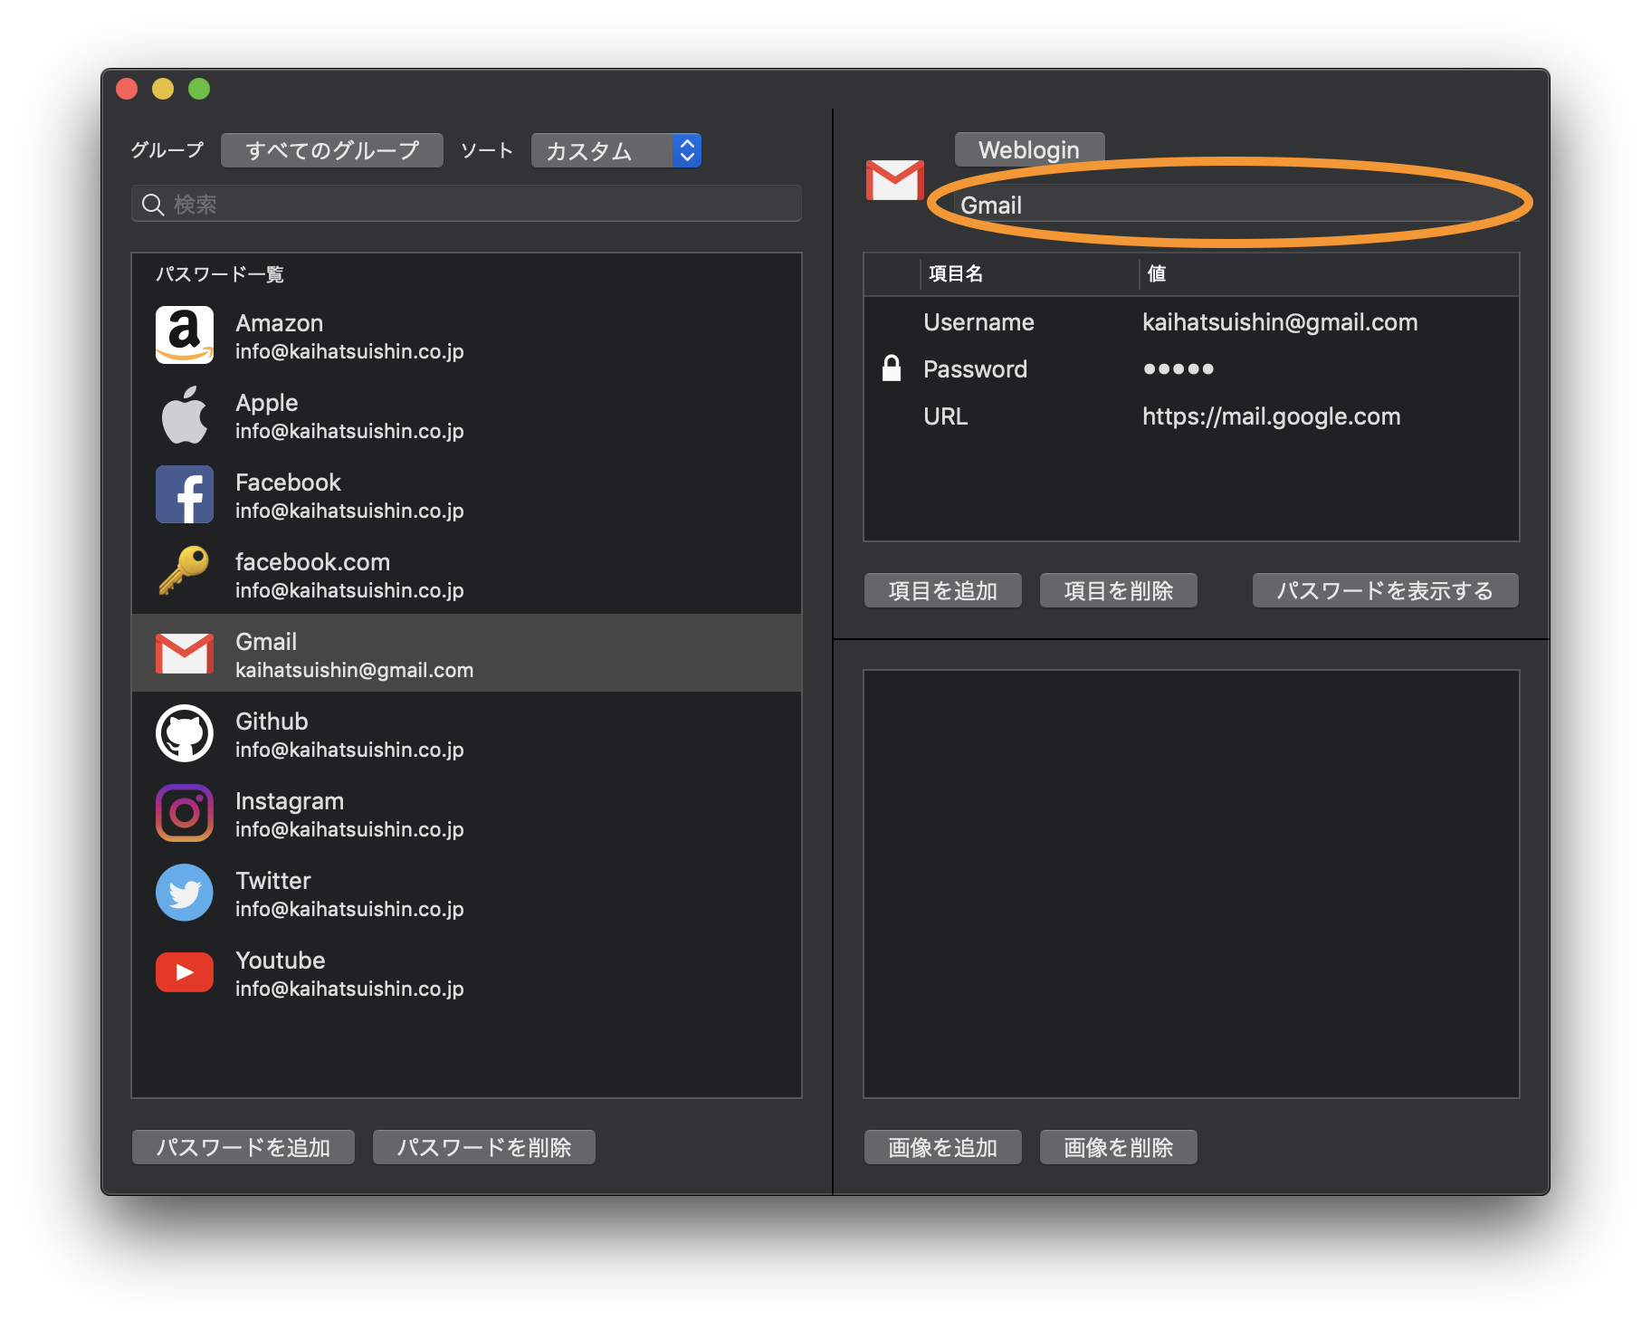
Task: Click the yellow minimize window button
Action: [163, 89]
